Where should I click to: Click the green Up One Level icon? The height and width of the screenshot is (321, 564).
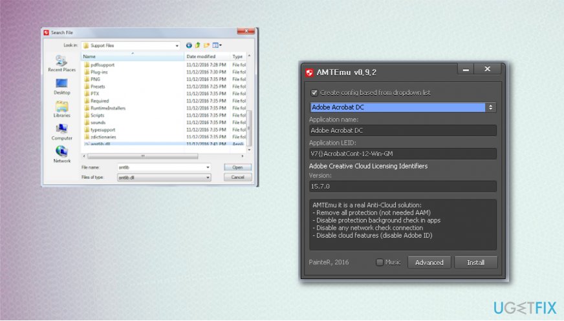(197, 45)
